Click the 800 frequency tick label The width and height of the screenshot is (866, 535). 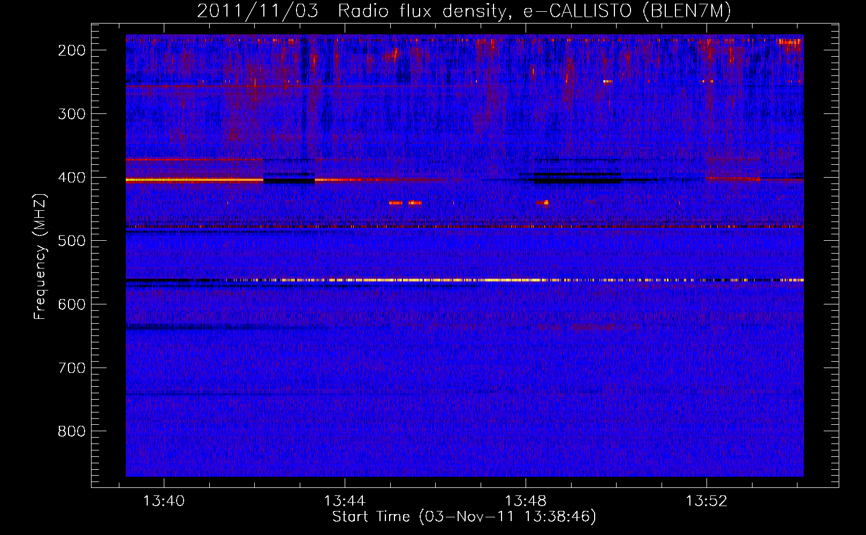(x=72, y=431)
